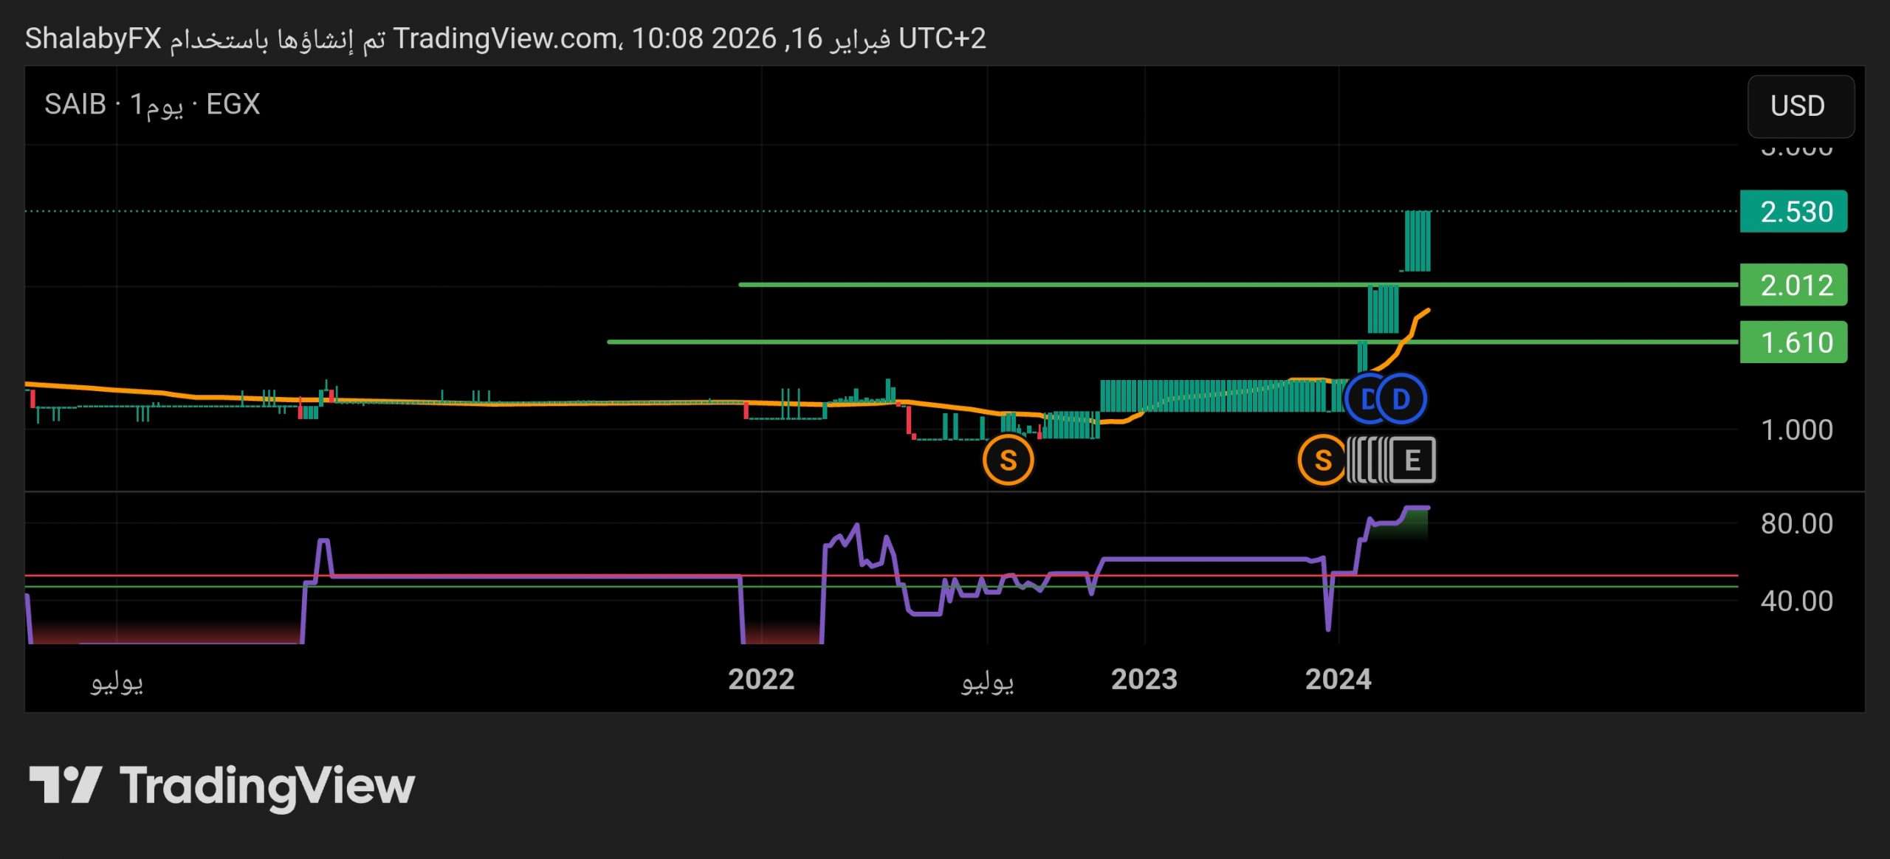Open the USD currency selector
The height and width of the screenshot is (859, 1890).
1800,106
